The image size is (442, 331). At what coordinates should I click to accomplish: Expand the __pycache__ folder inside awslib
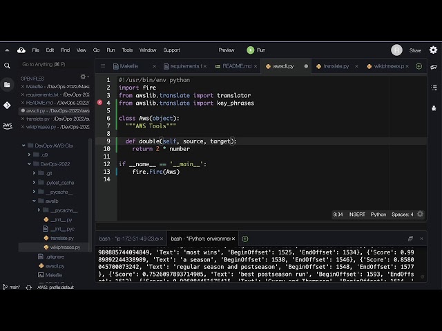(39, 210)
